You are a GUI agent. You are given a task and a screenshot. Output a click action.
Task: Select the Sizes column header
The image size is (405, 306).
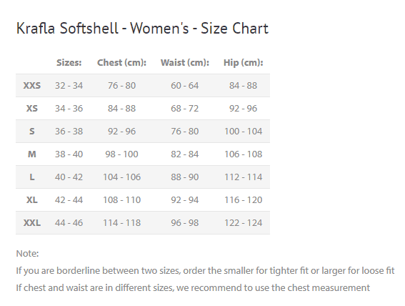pos(69,62)
